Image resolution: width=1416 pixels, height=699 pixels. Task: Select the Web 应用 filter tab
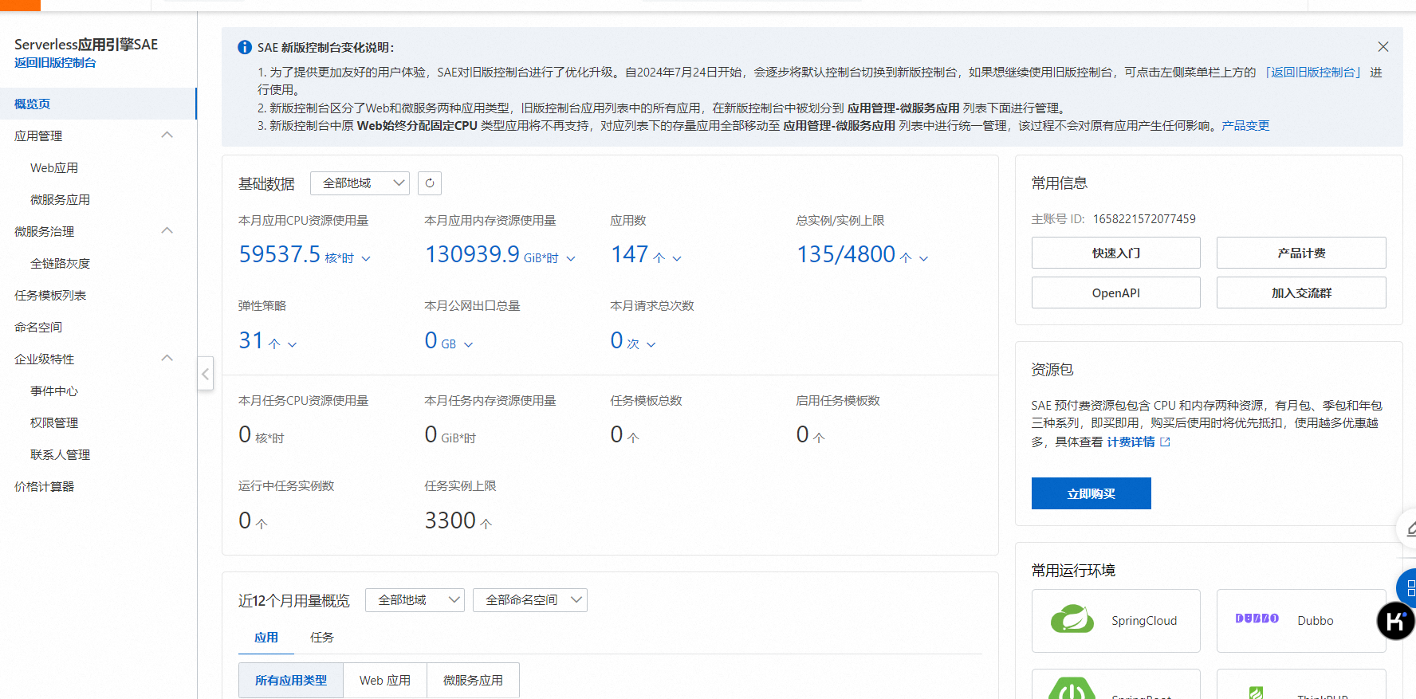point(385,681)
